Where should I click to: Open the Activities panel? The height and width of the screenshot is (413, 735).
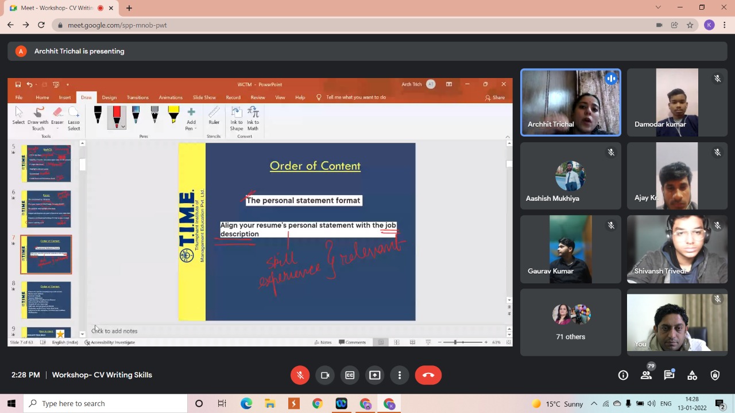(x=692, y=375)
